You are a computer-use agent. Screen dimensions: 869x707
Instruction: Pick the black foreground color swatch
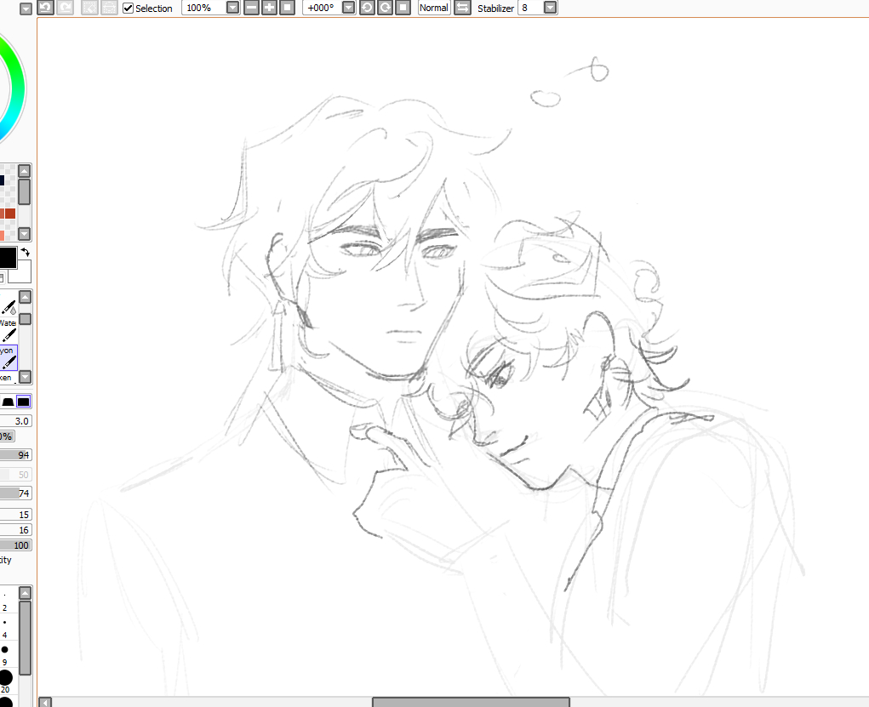click(7, 258)
